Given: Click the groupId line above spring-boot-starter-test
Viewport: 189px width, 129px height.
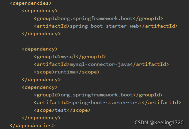Looking at the screenshot, I should tap(98, 95).
